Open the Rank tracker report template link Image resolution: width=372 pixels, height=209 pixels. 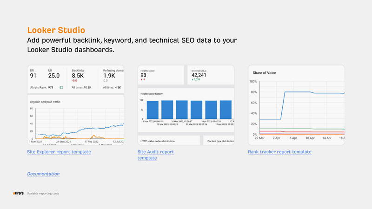coord(280,152)
